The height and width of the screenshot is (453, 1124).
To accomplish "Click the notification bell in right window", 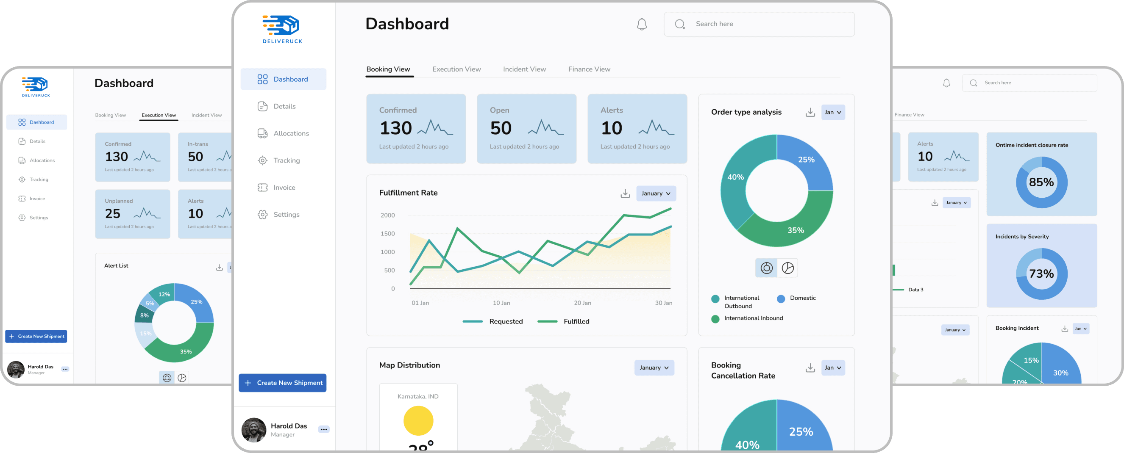I will (x=946, y=83).
